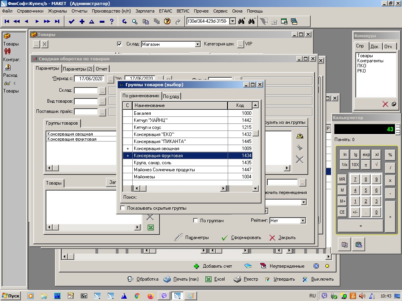Expand the toolbar ID combo box dropdown
This screenshot has height=301, width=402.
point(232,22)
